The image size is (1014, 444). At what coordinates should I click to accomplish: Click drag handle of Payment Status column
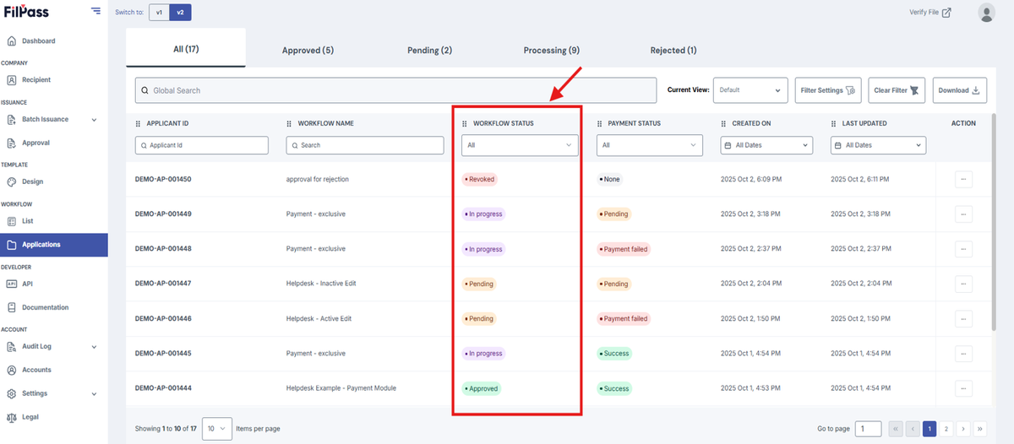pos(600,123)
